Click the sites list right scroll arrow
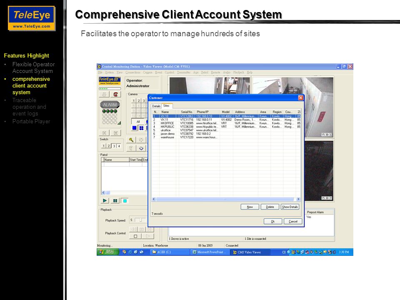The image size is (400, 300). point(298,199)
